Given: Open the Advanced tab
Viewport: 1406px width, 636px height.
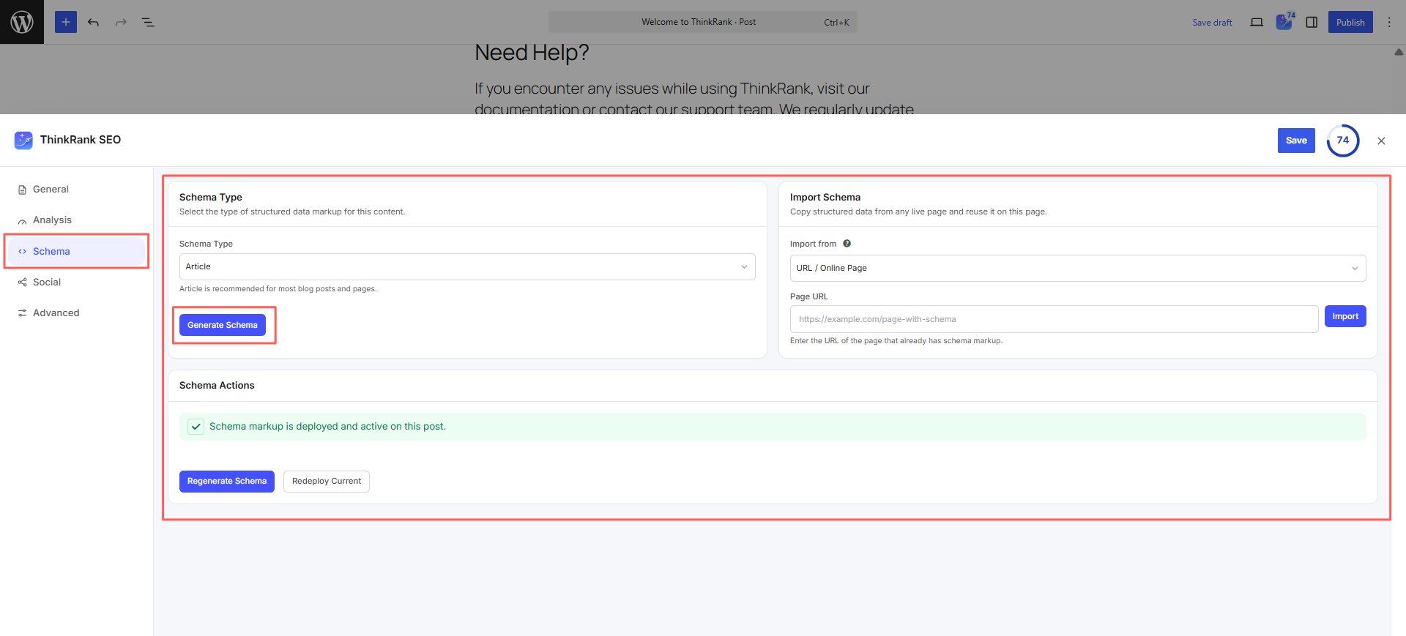Looking at the screenshot, I should (75, 313).
